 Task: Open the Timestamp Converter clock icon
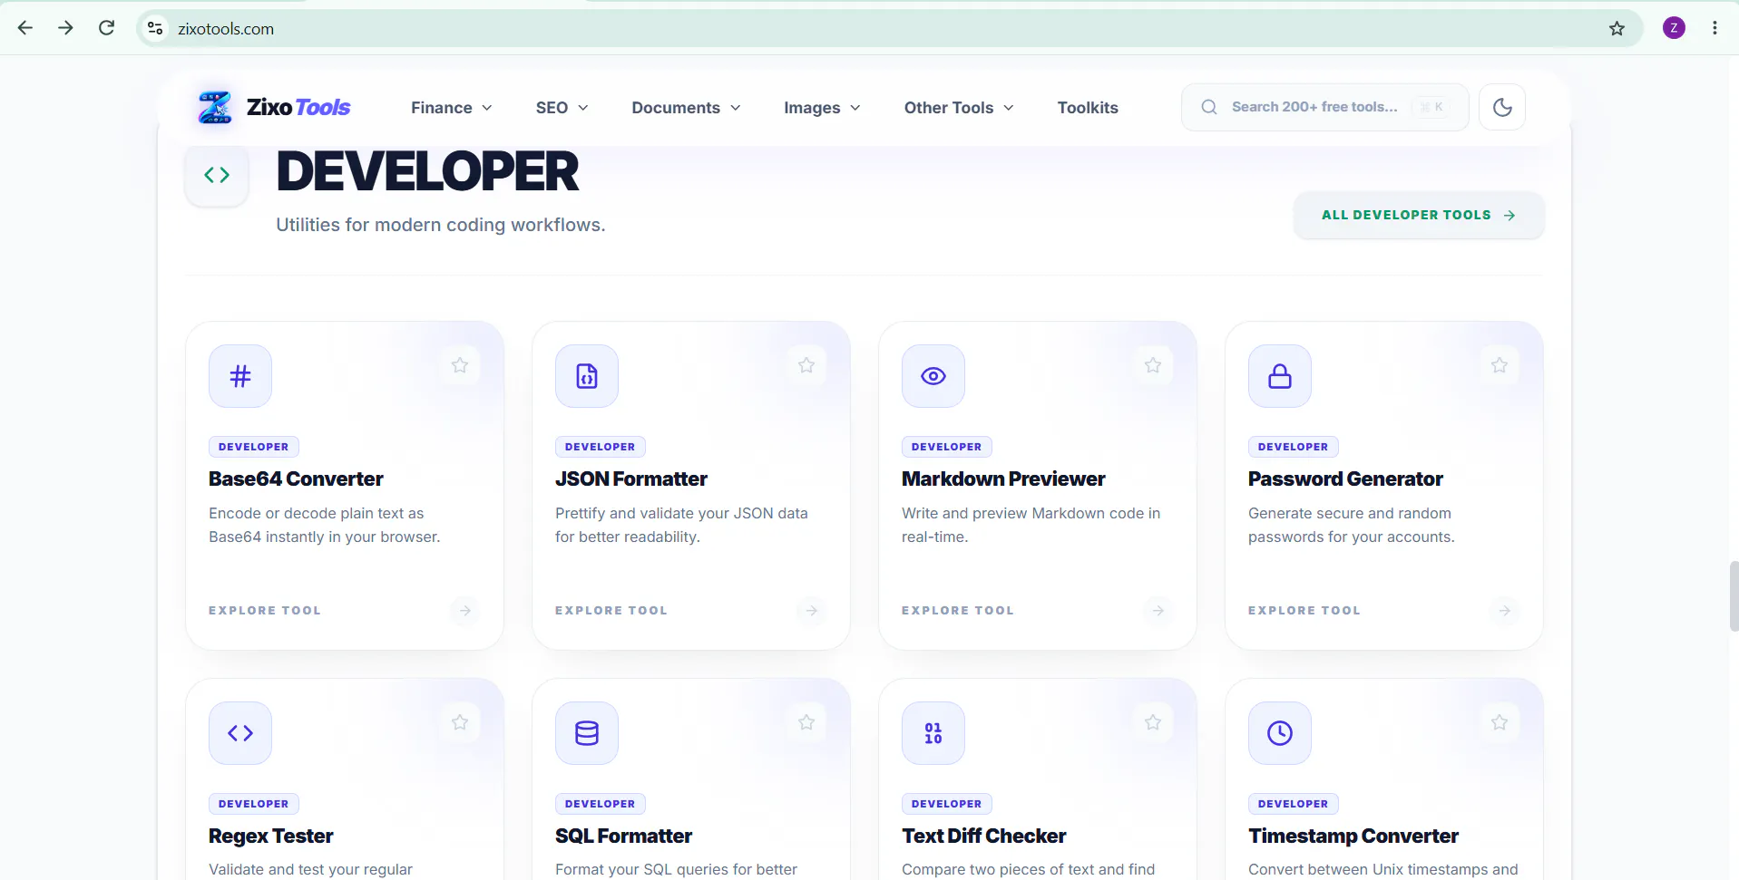coord(1280,733)
